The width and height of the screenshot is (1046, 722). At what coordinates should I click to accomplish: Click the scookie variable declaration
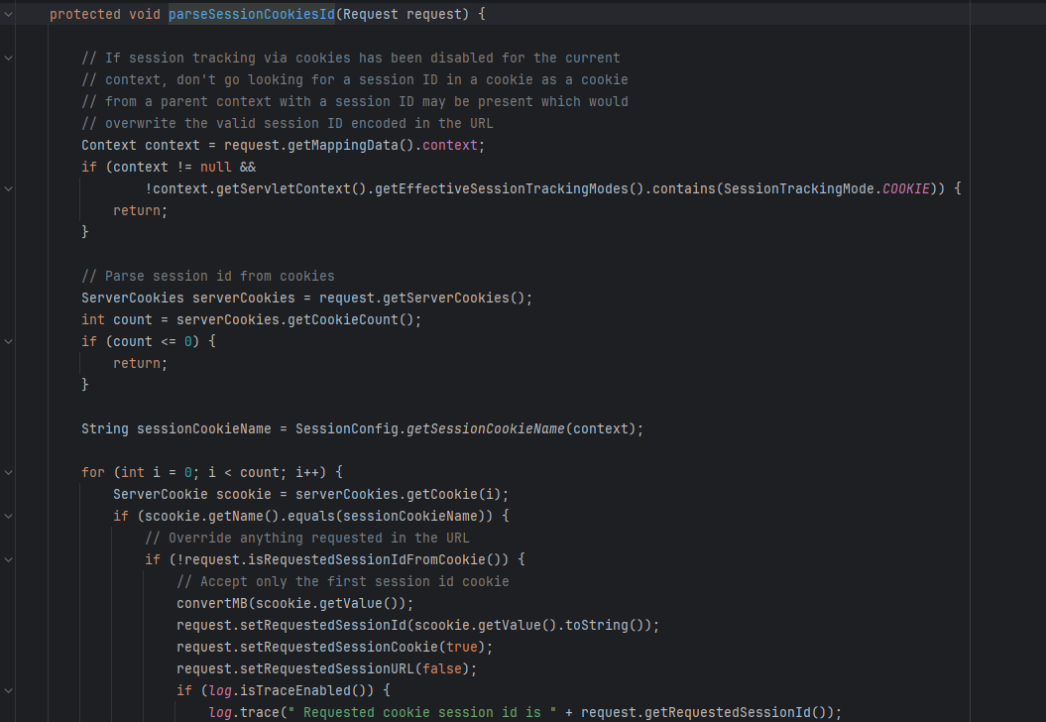tap(244, 495)
